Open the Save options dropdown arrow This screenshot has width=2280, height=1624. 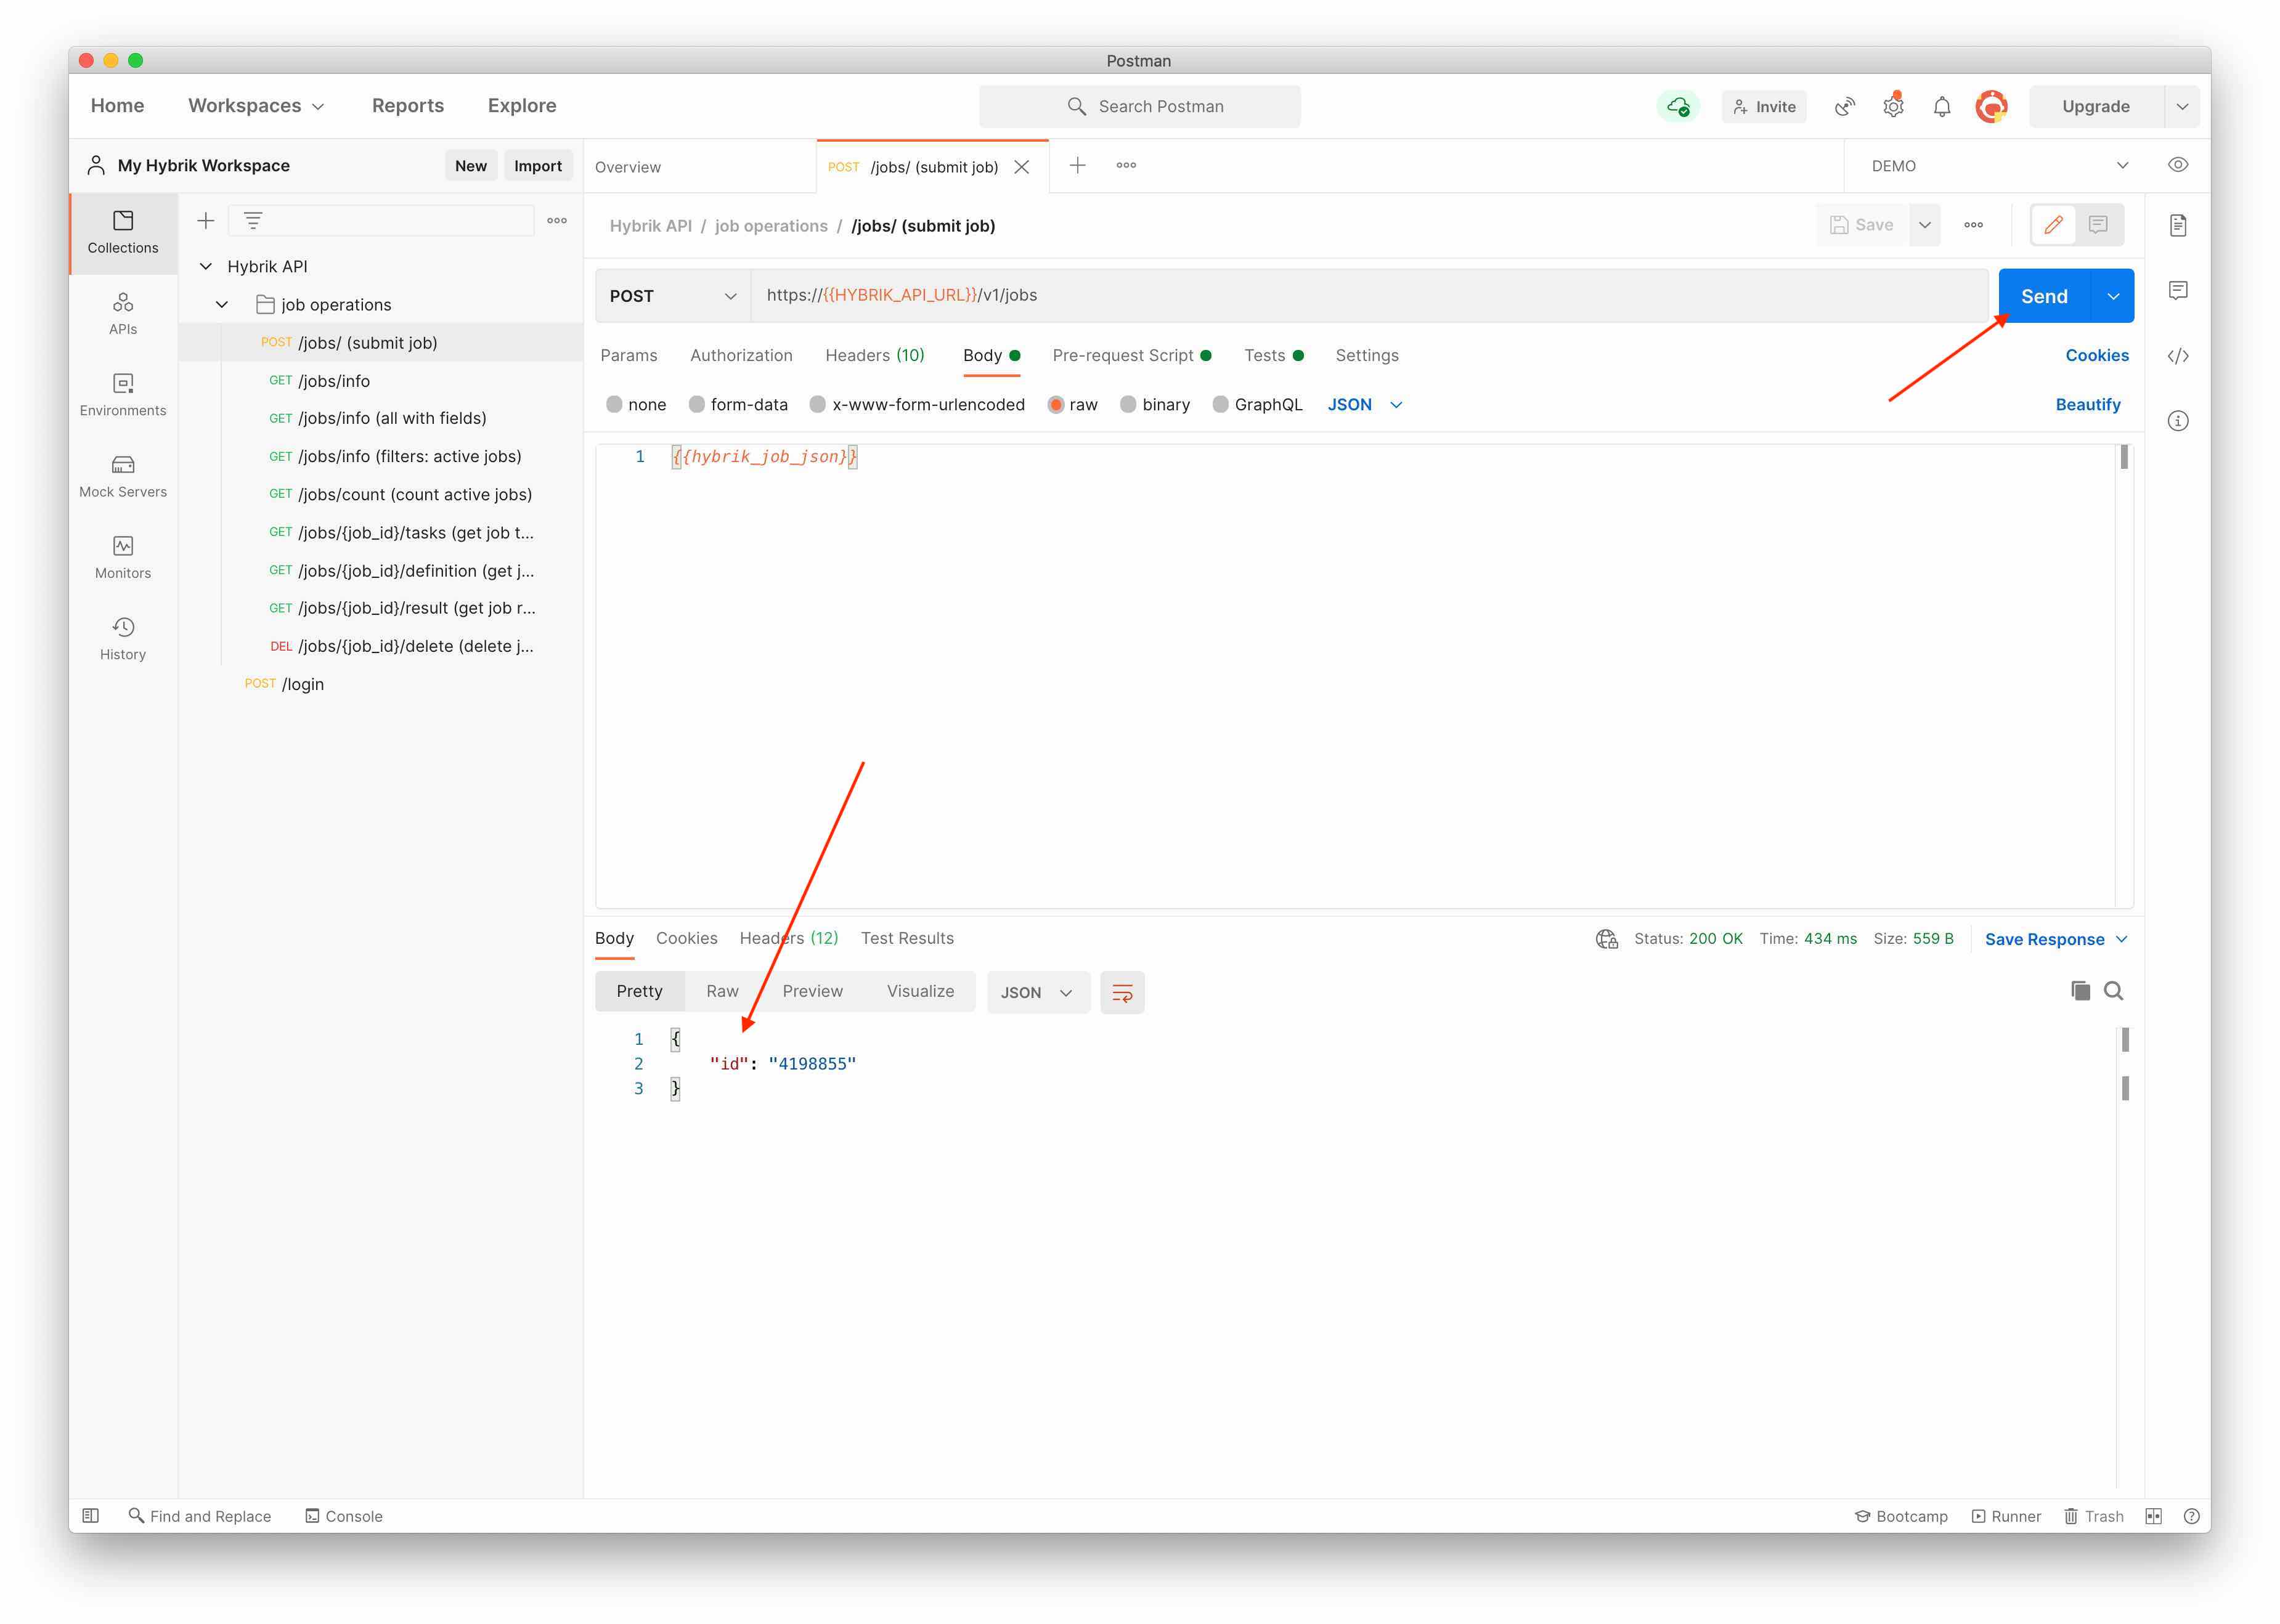point(1925,225)
